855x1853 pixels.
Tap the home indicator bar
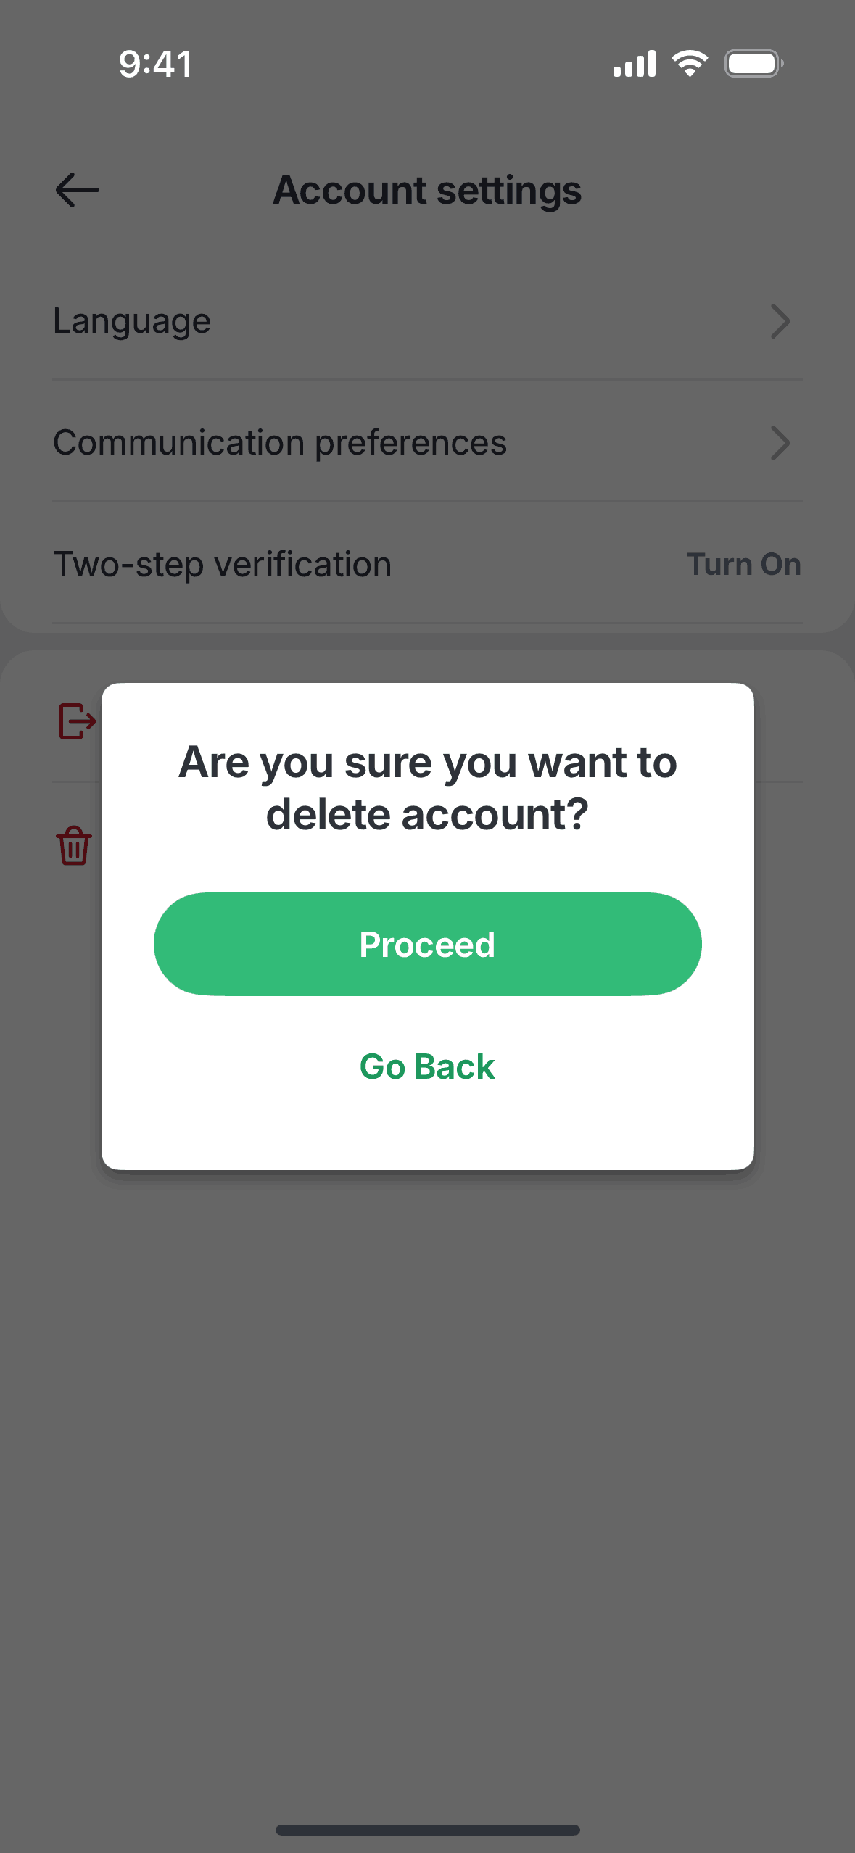tap(427, 1830)
